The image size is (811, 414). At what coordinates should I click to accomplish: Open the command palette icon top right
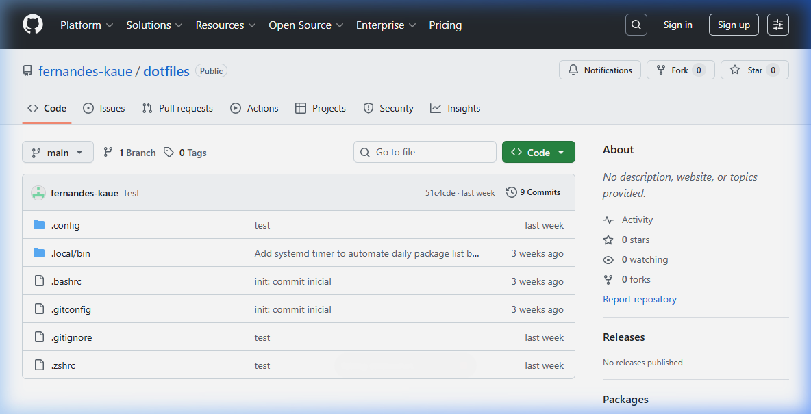(777, 24)
